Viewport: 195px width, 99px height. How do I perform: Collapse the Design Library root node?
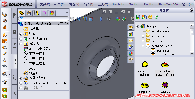pos(138,26)
